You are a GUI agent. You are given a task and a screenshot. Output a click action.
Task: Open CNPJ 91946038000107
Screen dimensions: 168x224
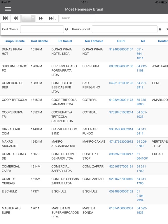tap(121, 49)
